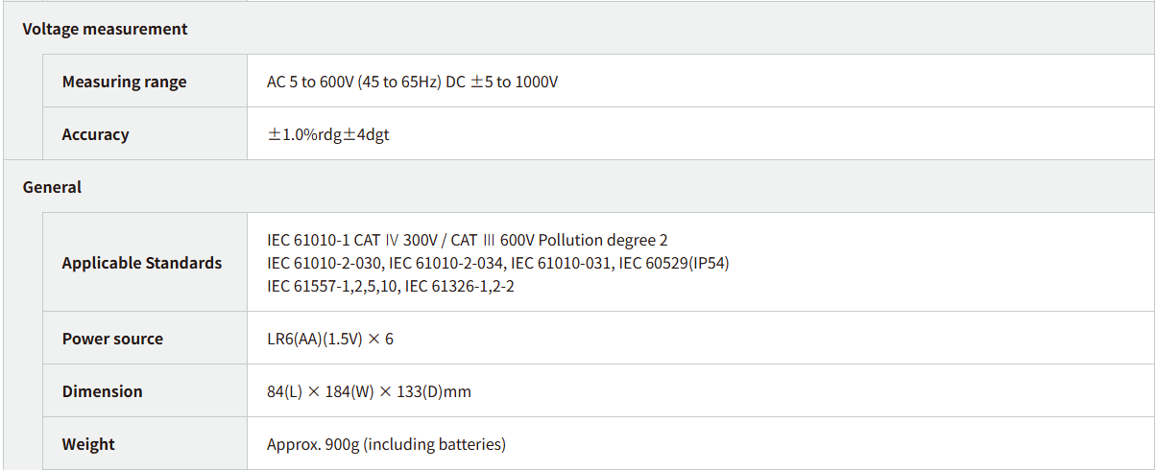1156x470 pixels.
Task: Click the Accuracy row label
Action: tap(95, 134)
